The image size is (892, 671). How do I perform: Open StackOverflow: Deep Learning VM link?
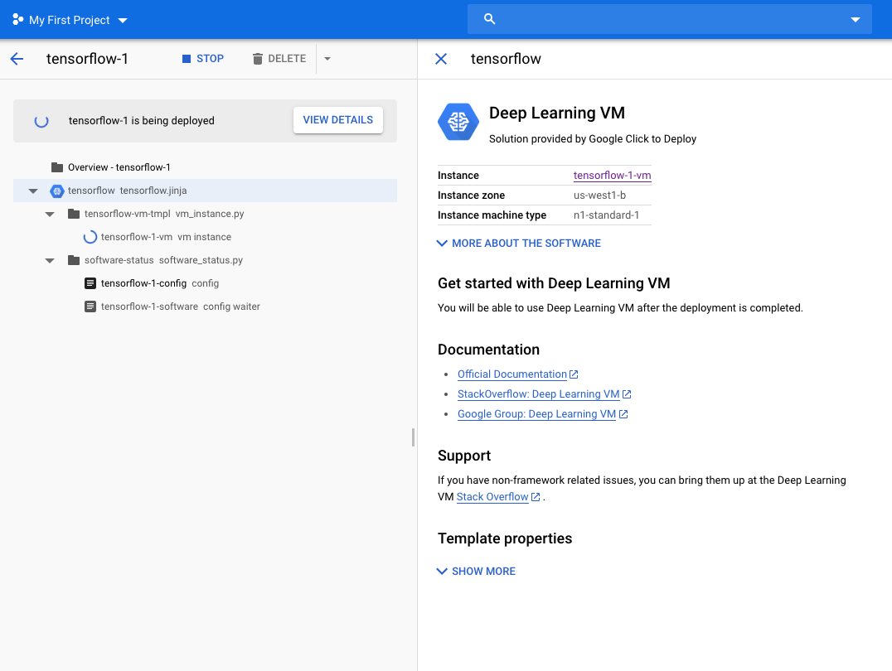pos(538,394)
